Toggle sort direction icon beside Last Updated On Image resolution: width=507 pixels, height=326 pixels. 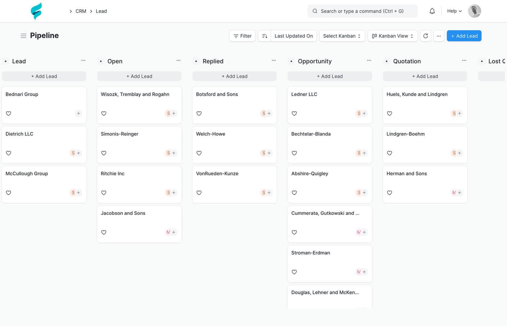265,36
